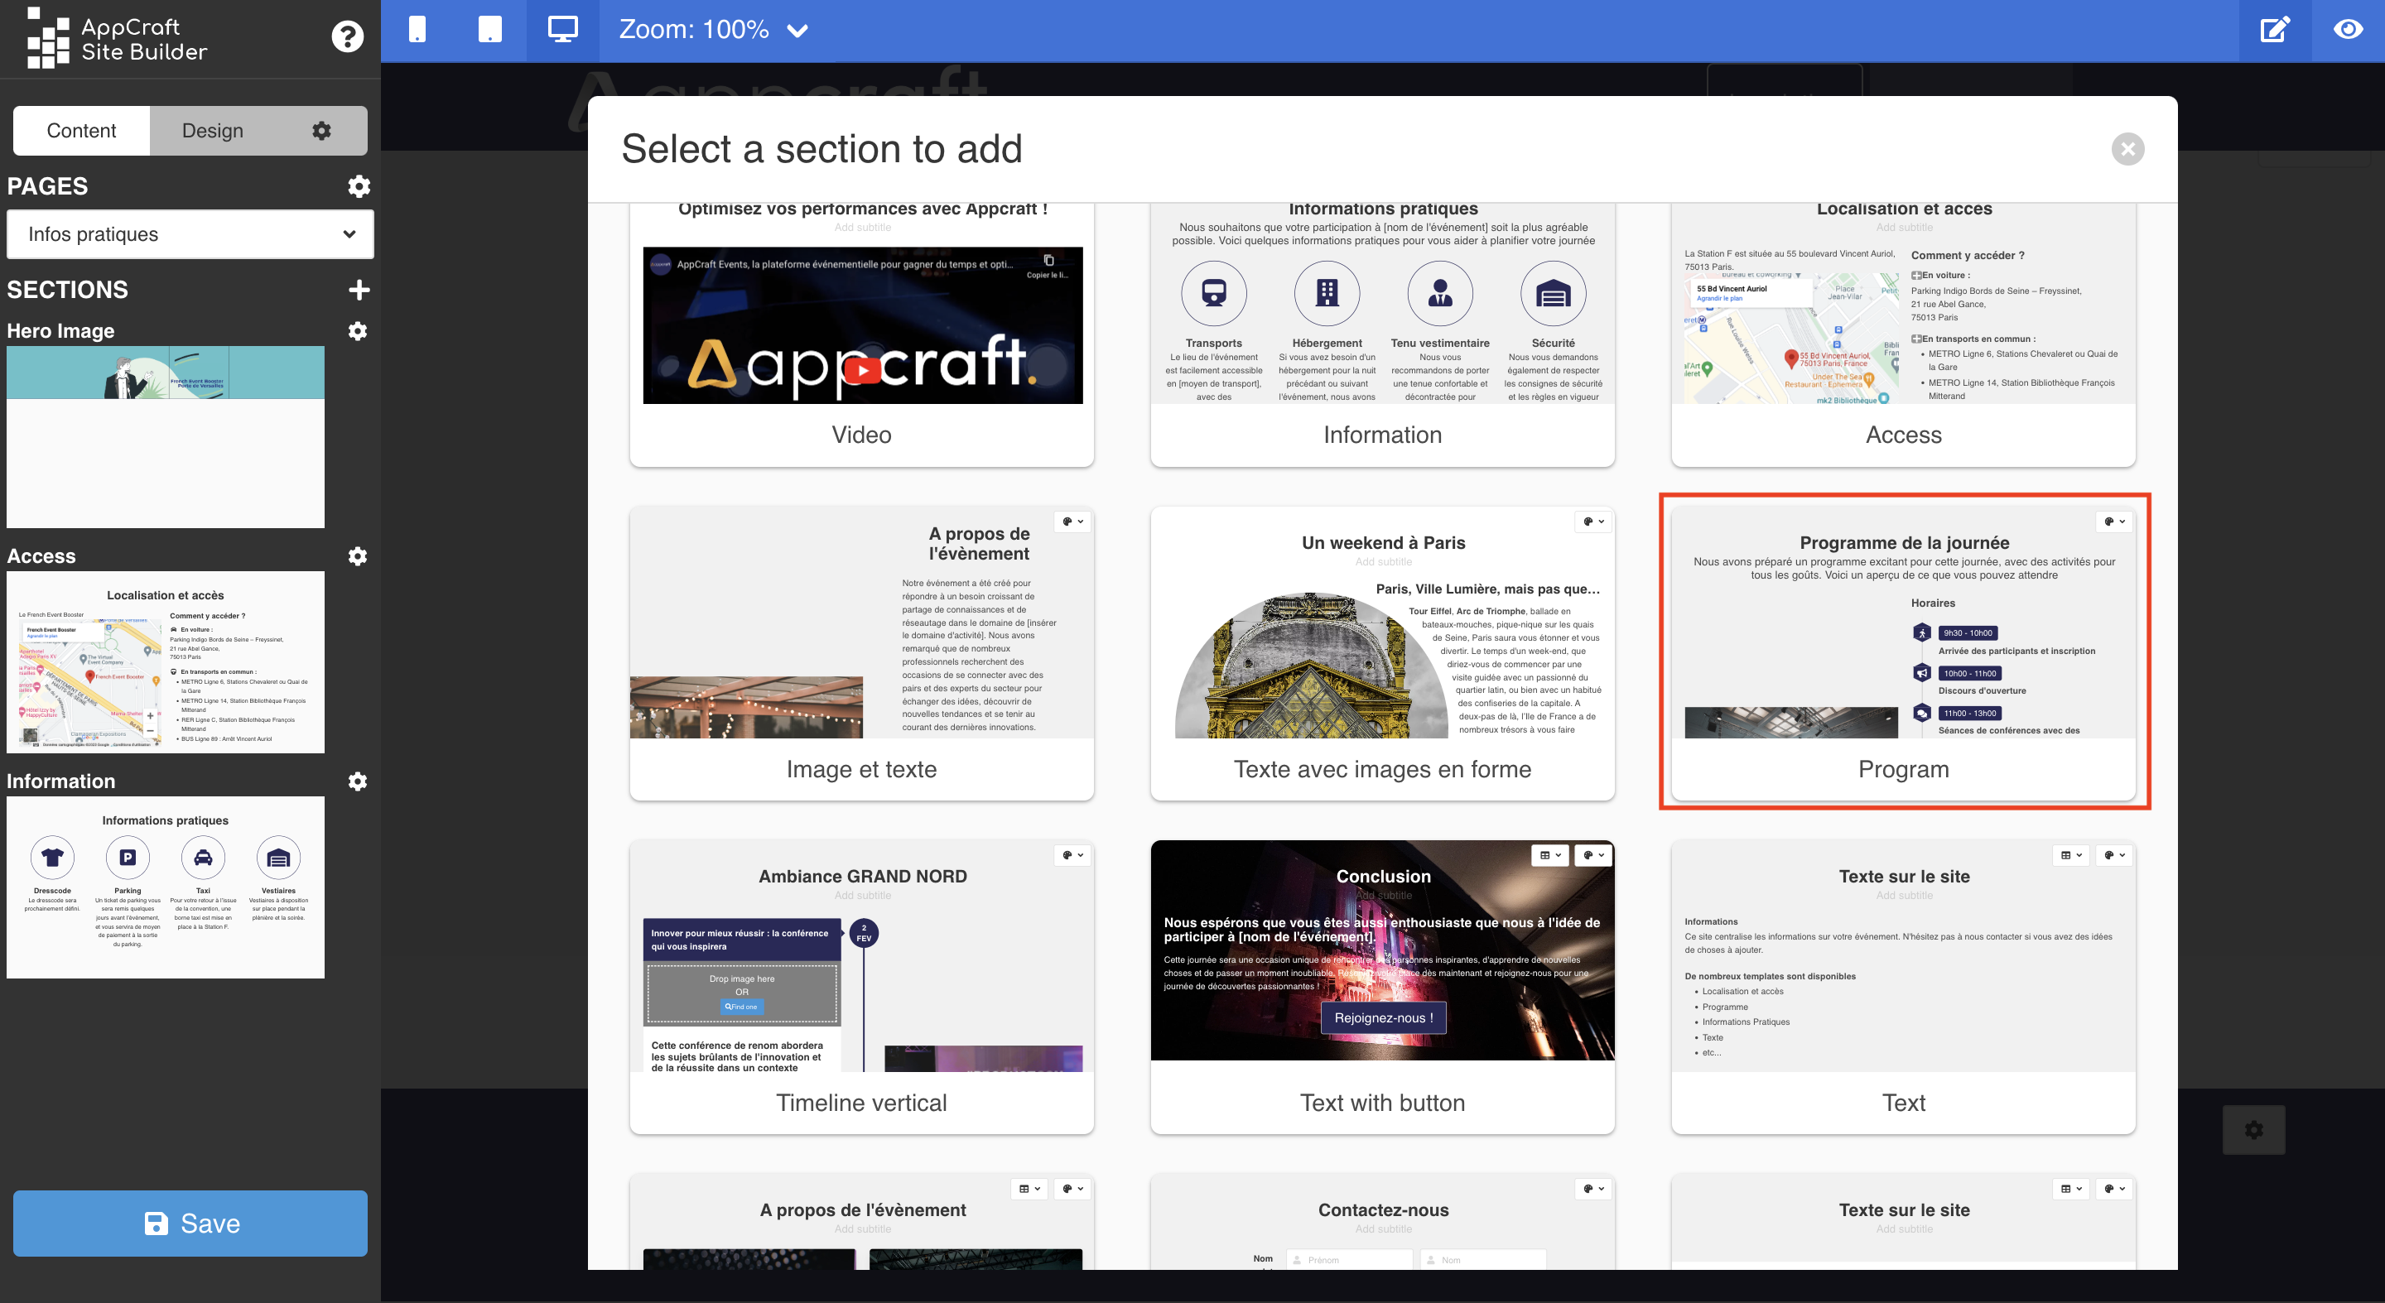Viewport: 2385px width, 1303px height.
Task: Switch to the Design tab
Action: 212,131
